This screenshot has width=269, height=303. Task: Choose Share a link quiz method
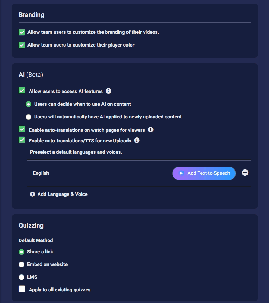coord(21,252)
